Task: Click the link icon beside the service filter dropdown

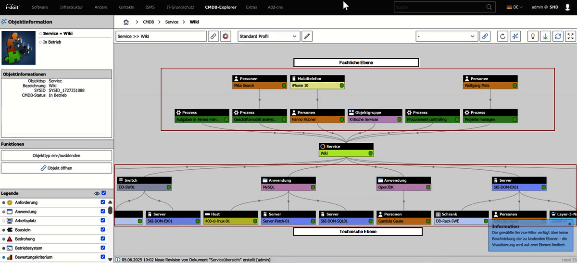Action: click(485, 37)
